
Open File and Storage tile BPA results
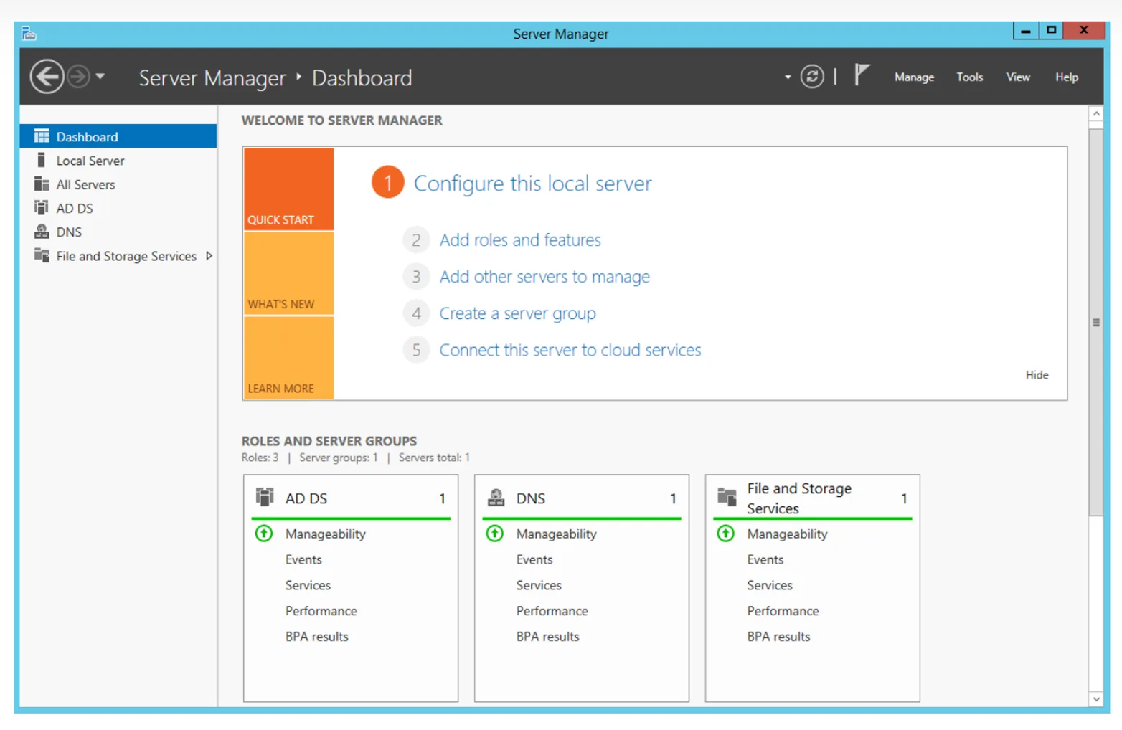[x=778, y=637]
